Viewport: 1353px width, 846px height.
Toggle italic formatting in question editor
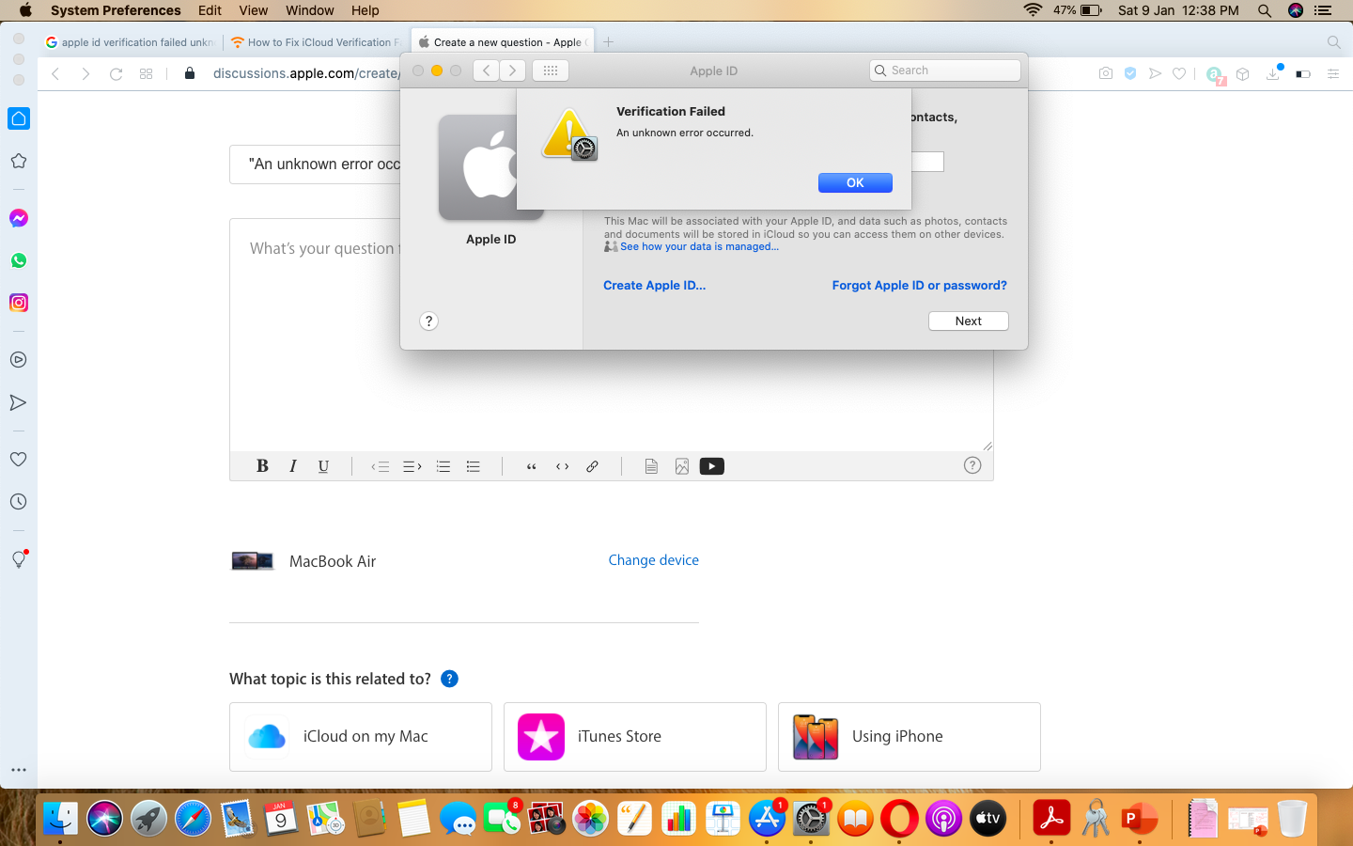pos(293,466)
